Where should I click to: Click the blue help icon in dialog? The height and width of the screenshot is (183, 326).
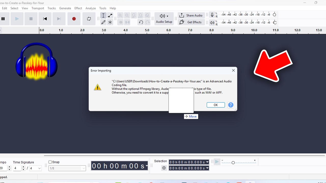click(231, 105)
